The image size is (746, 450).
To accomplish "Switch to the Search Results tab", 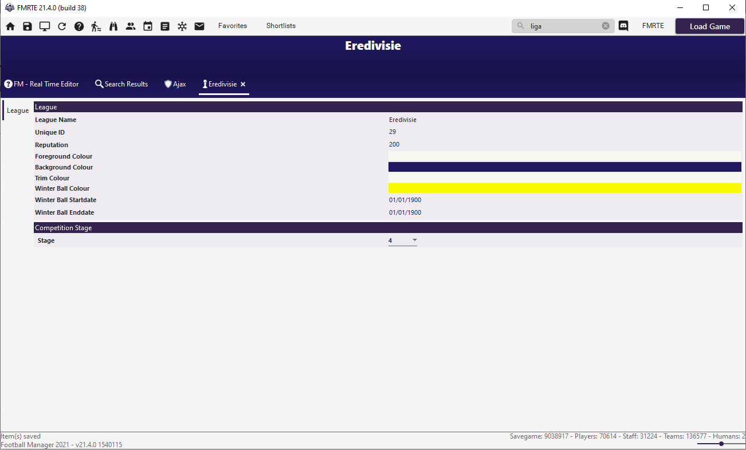I will [121, 84].
